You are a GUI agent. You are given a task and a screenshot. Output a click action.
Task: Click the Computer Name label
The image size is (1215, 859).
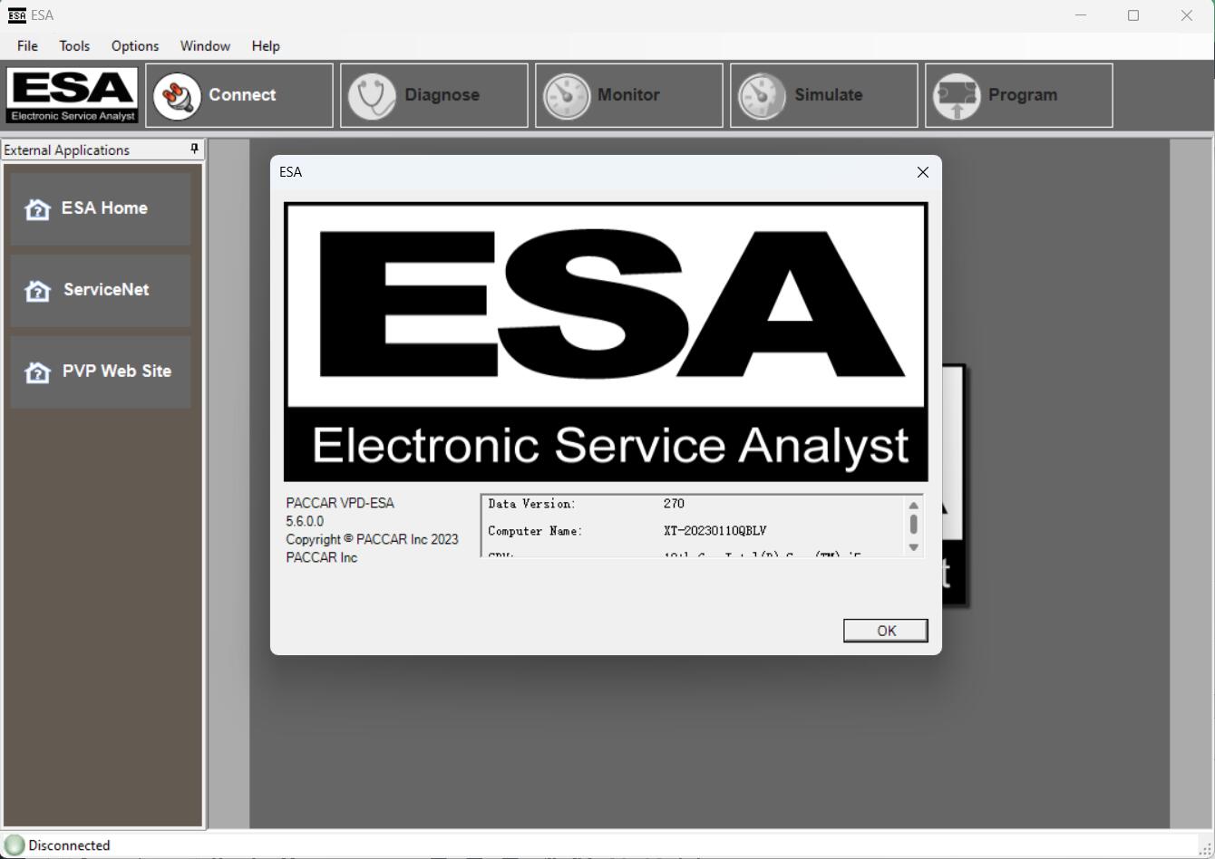(535, 531)
